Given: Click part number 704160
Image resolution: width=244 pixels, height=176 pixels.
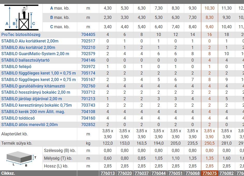Looking at the screenshot, I should pos(88,118).
